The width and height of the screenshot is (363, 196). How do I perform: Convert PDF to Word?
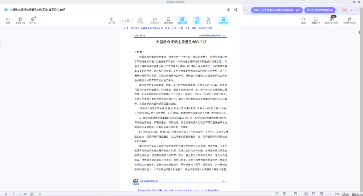(349, 21)
